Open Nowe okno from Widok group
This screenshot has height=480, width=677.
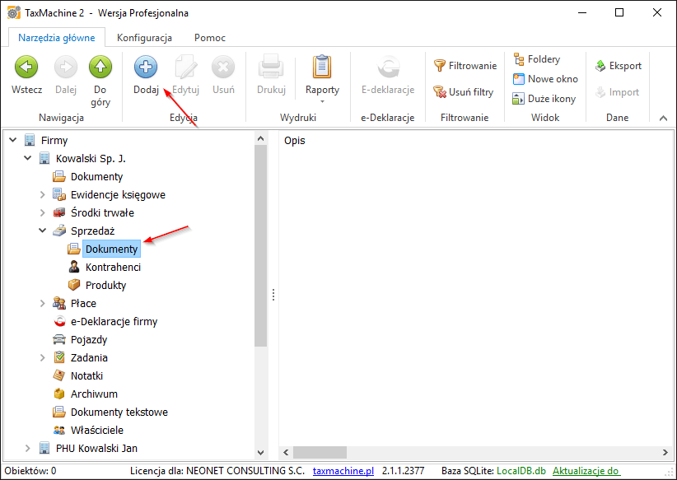pos(544,79)
